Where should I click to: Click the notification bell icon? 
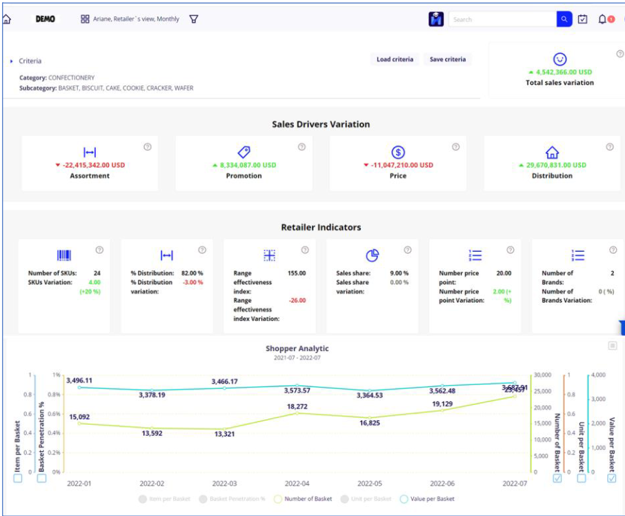pos(602,19)
